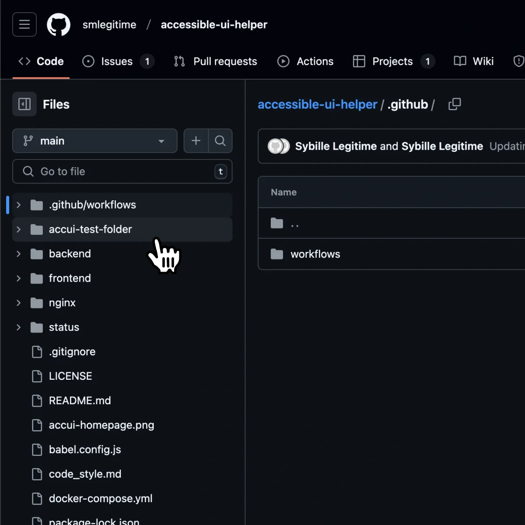Expand the status folder chevron
The image size is (525, 525).
18,327
